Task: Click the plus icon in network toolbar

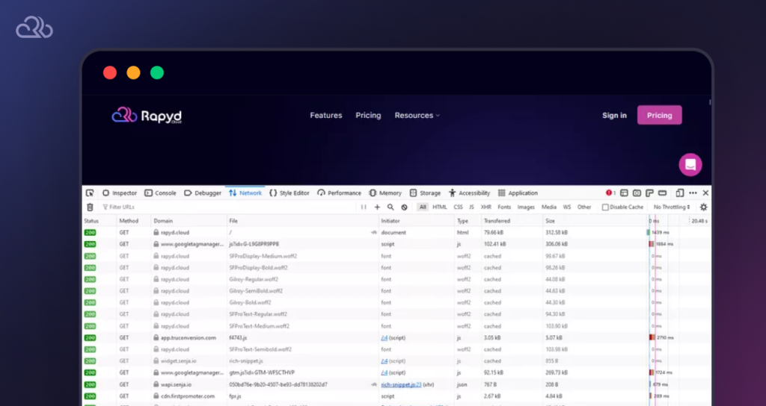Action: coord(377,207)
